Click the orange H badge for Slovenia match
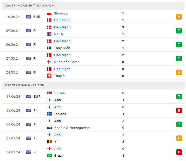 (x=179, y=17)
